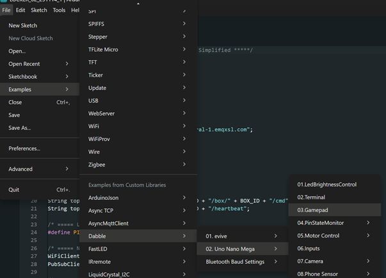Expand Ticker examples submenu
The image size is (386, 278).
(x=138, y=75)
